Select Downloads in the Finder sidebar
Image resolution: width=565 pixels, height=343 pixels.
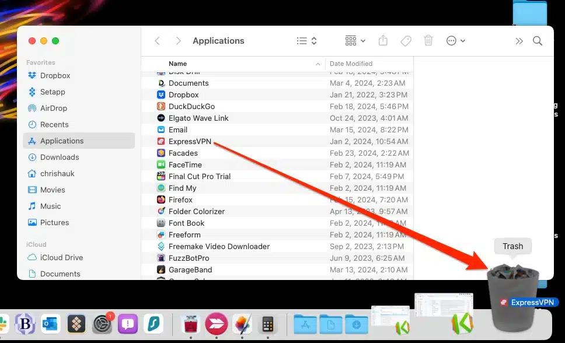60,157
